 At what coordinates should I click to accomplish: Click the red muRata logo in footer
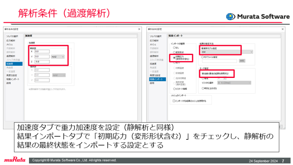point(15,160)
